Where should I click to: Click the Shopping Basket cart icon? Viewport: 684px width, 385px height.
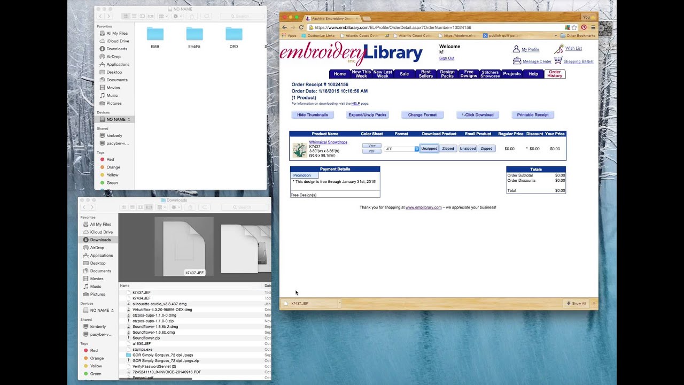click(x=558, y=61)
